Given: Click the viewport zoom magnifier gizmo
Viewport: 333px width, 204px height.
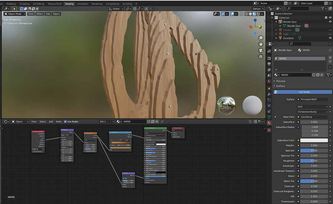Looking at the screenshot, I should point(261,38).
